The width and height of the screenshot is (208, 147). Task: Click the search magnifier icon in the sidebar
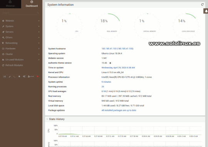[x=38, y=13]
